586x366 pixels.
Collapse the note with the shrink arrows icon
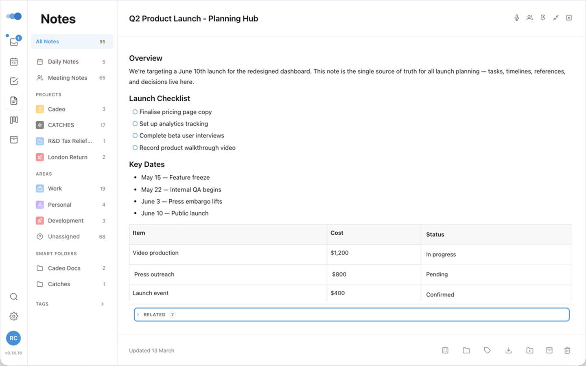(x=555, y=18)
